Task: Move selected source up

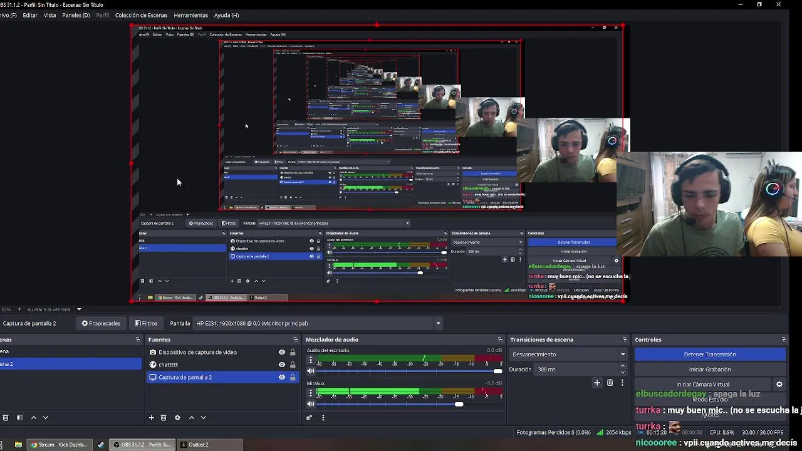Action: pos(192,418)
